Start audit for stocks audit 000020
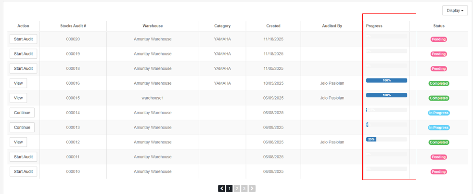 (23, 39)
